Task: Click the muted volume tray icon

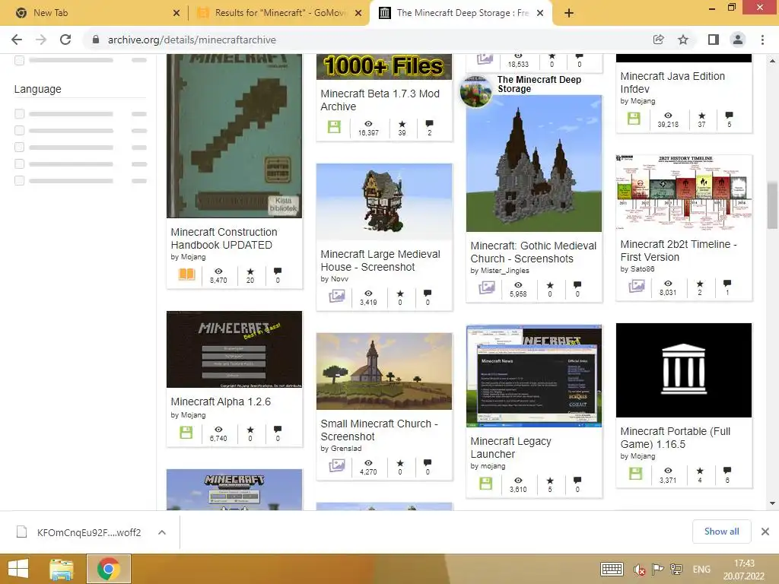Action: pyautogui.click(x=639, y=570)
